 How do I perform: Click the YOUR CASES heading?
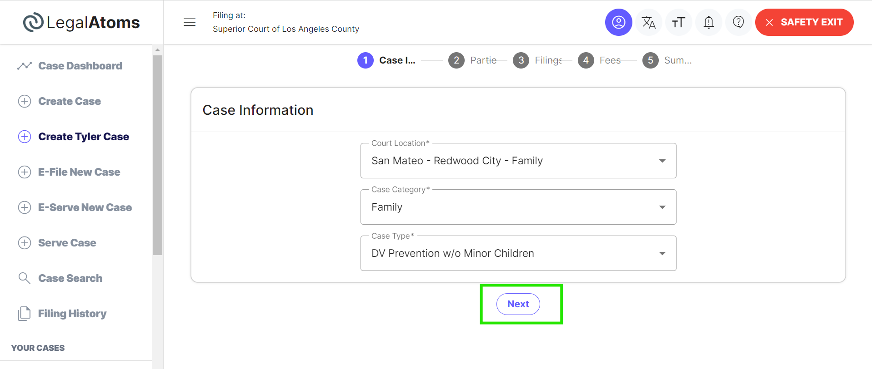click(38, 348)
